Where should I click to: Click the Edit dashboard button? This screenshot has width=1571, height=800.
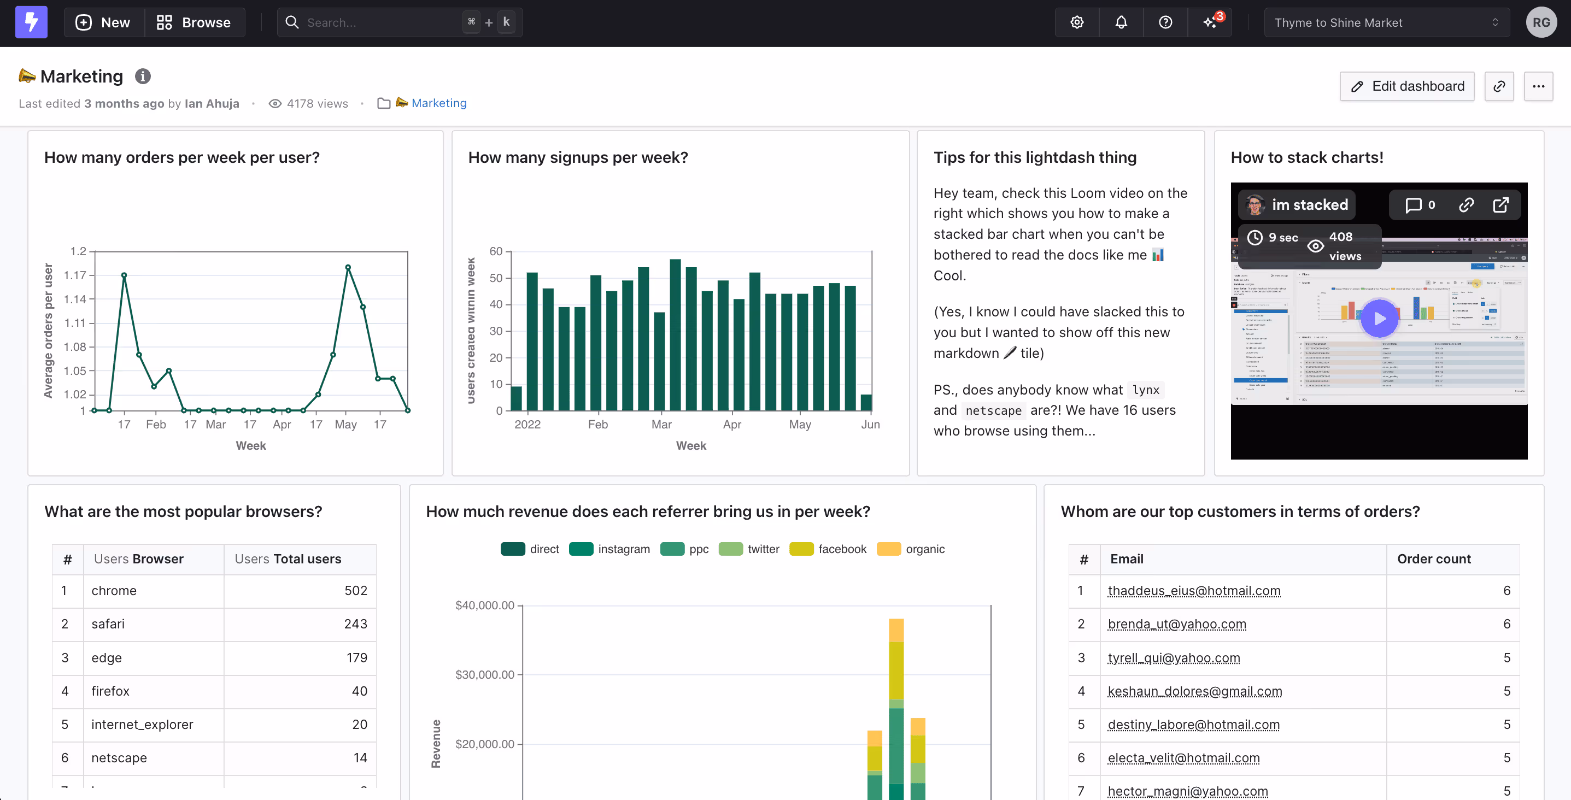point(1406,86)
